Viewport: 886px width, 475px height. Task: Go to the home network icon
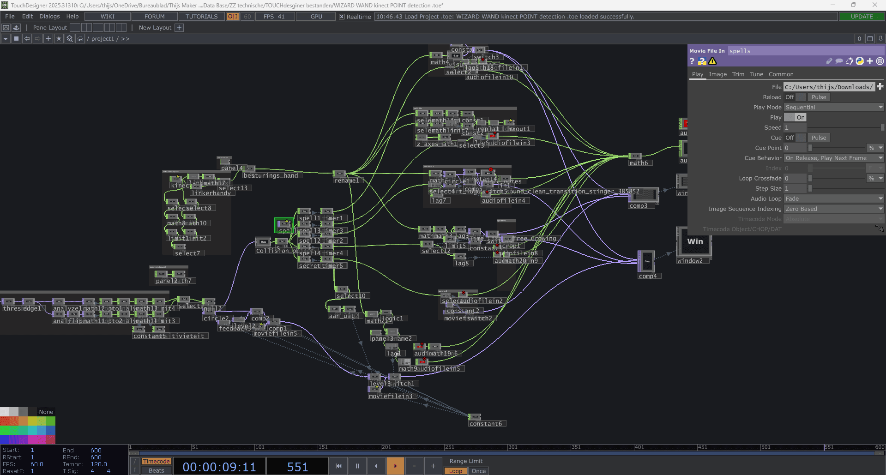(80, 39)
